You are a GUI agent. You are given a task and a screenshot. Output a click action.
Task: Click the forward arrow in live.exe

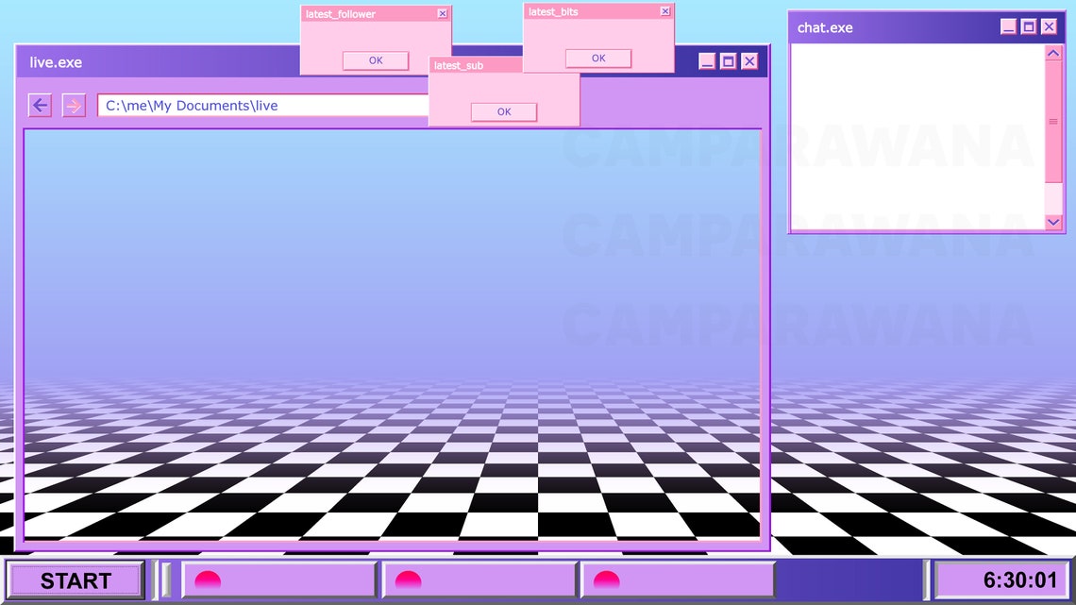(74, 105)
